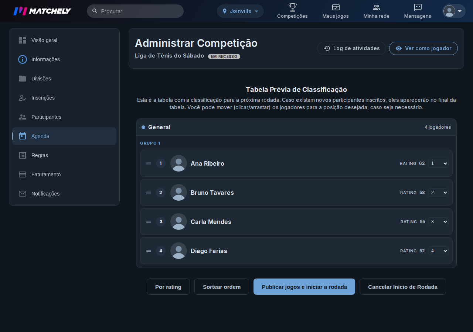Go to Visão geral section
The image size is (473, 332).
[x=64, y=40]
